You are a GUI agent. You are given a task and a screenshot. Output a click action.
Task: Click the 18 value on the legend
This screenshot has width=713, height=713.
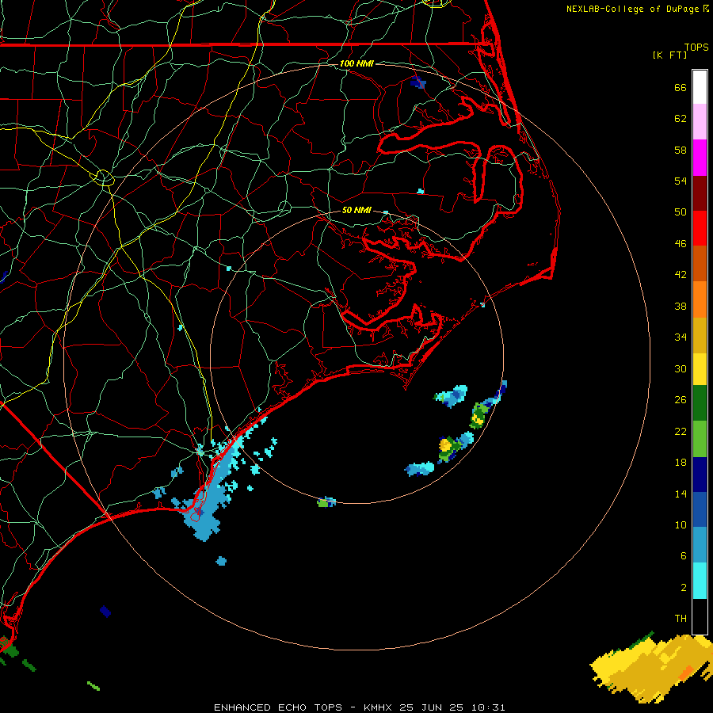(x=681, y=463)
